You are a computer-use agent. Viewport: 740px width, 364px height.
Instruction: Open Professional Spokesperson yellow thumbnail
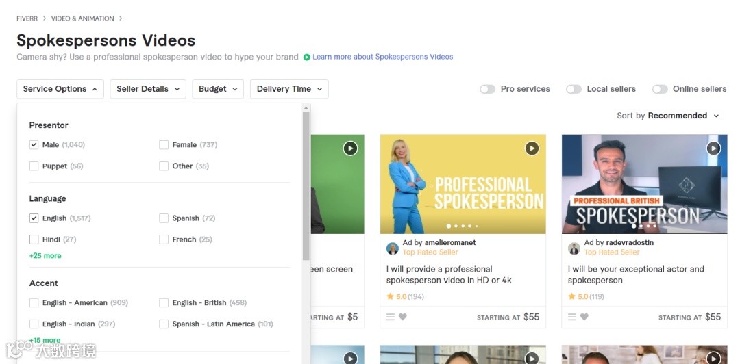coord(463,184)
